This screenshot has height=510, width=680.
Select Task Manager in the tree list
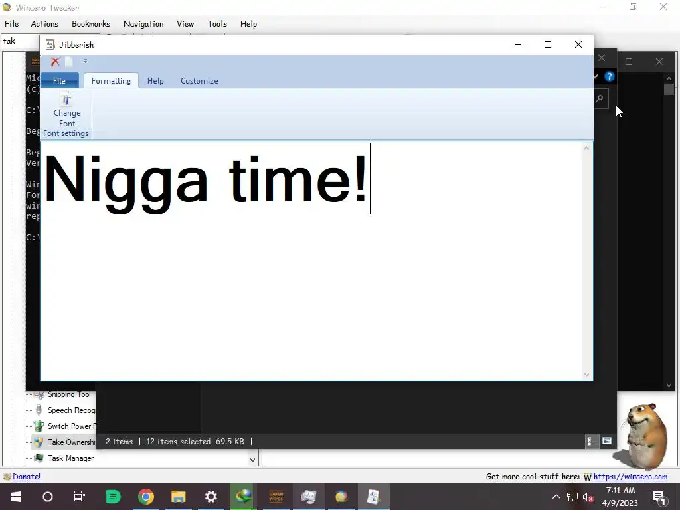[x=70, y=458]
